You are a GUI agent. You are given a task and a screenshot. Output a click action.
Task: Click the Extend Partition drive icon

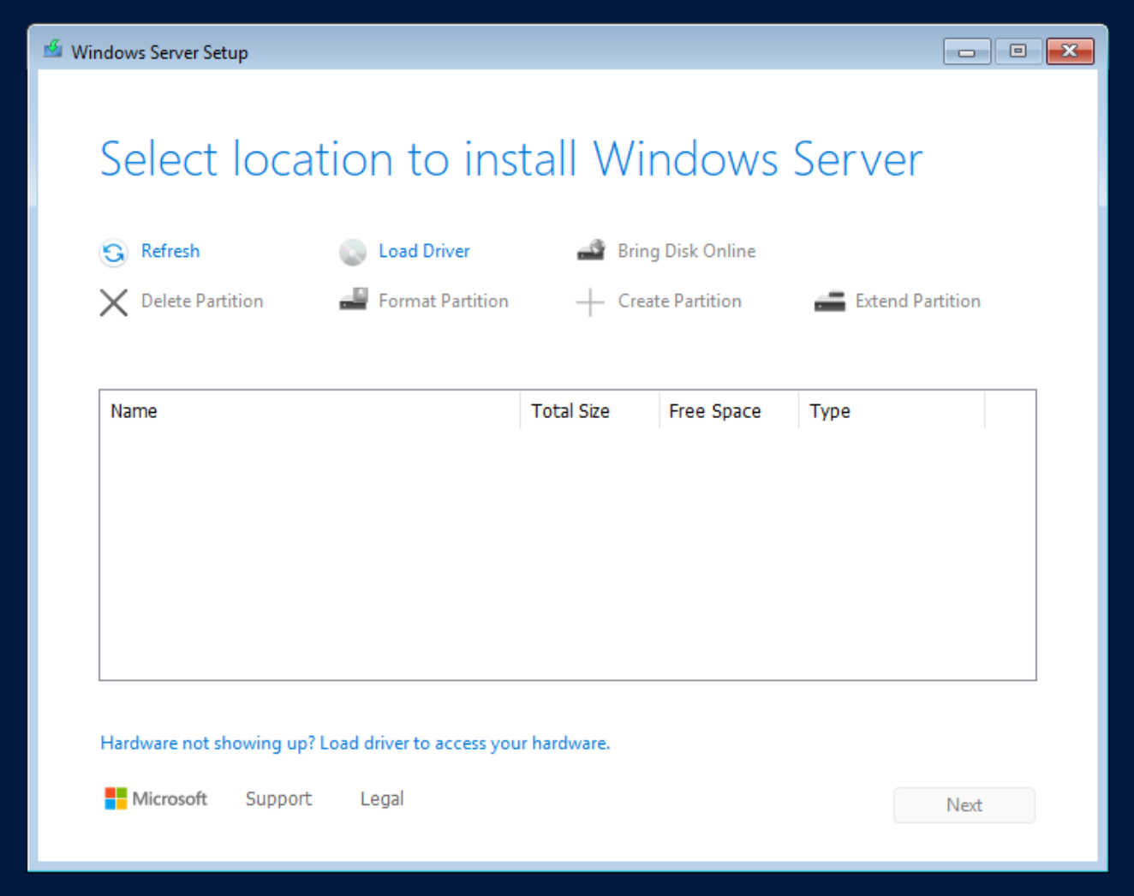(x=830, y=301)
